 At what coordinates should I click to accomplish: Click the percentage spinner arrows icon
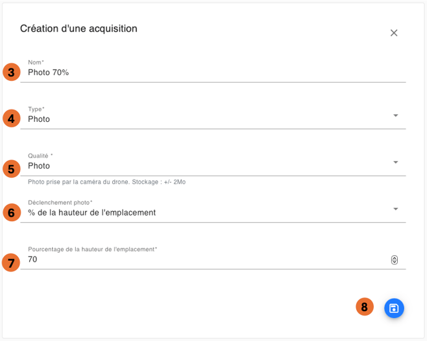[x=394, y=260]
